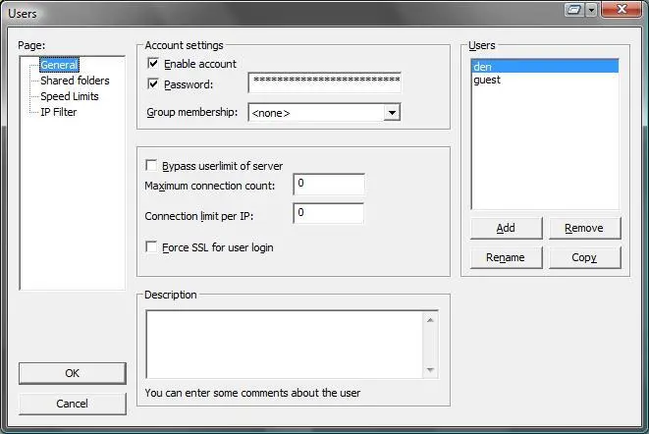Close the Users dialog

pos(620,10)
